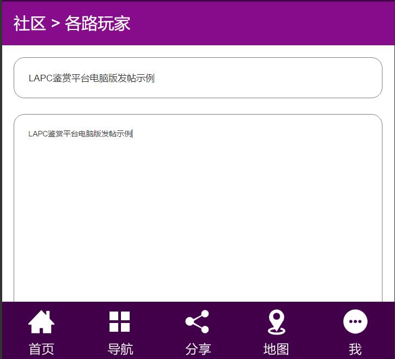Click 各路玩家 in the header breadcrumb
The width and height of the screenshot is (395, 359).
pyautogui.click(x=98, y=23)
